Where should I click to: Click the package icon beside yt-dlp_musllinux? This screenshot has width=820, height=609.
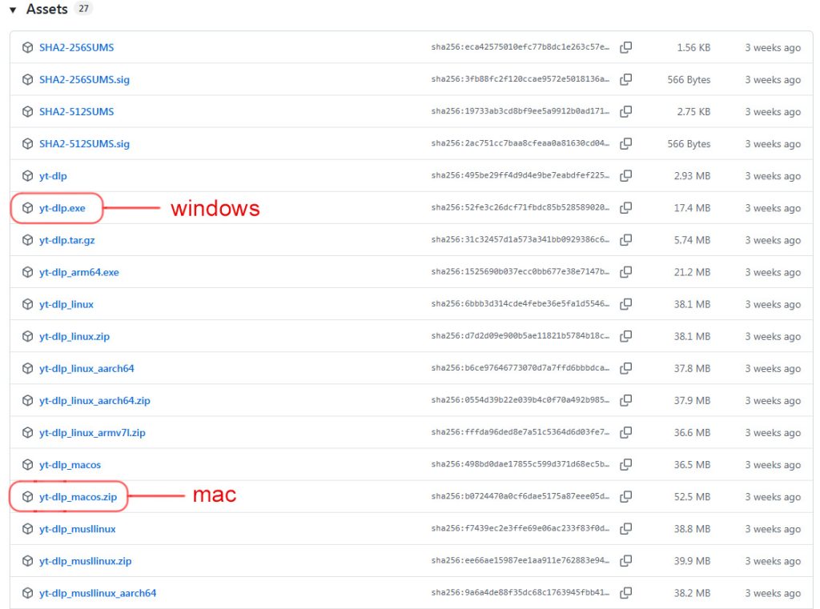(x=28, y=529)
